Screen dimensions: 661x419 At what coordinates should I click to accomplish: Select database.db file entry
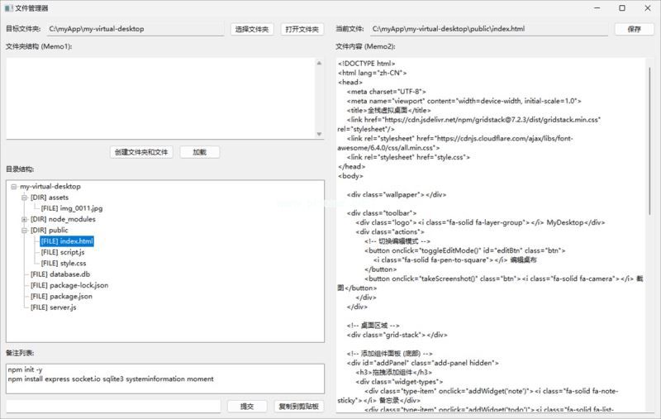[60, 274]
